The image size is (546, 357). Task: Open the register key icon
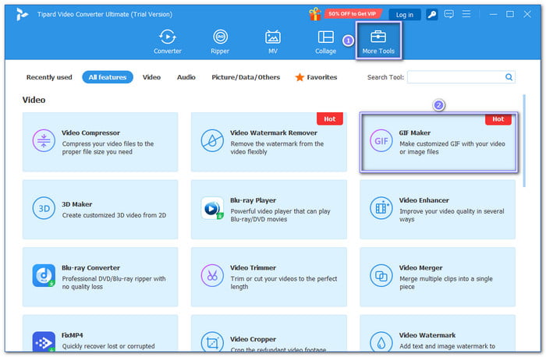coord(432,14)
